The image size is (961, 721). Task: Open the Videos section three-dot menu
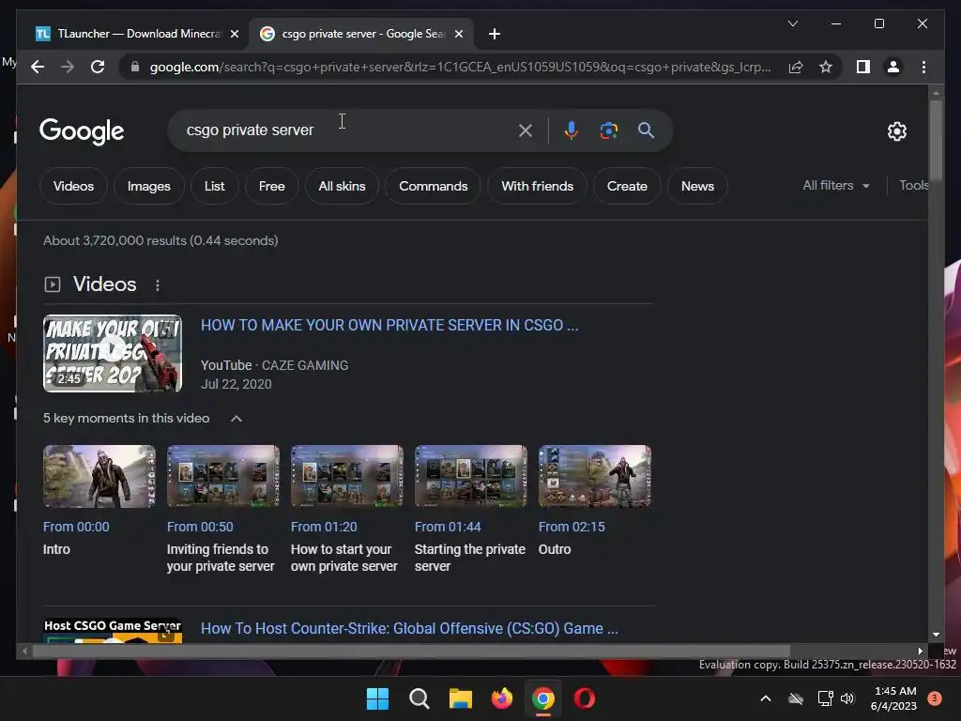(158, 285)
